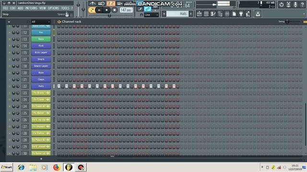Open the help question mark icon
Viewport: 307px width, 172px height.
pos(302,4)
